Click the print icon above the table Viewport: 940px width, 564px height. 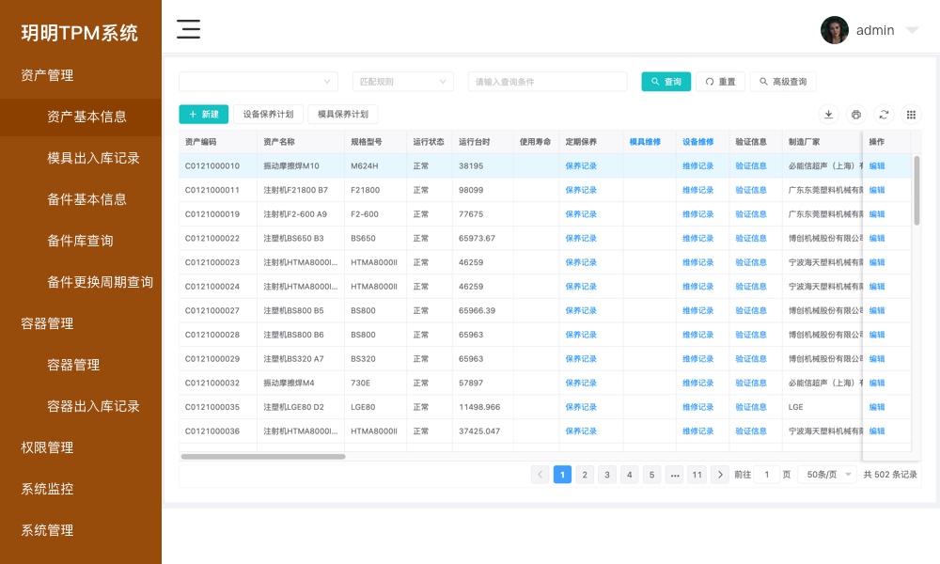[x=856, y=115]
